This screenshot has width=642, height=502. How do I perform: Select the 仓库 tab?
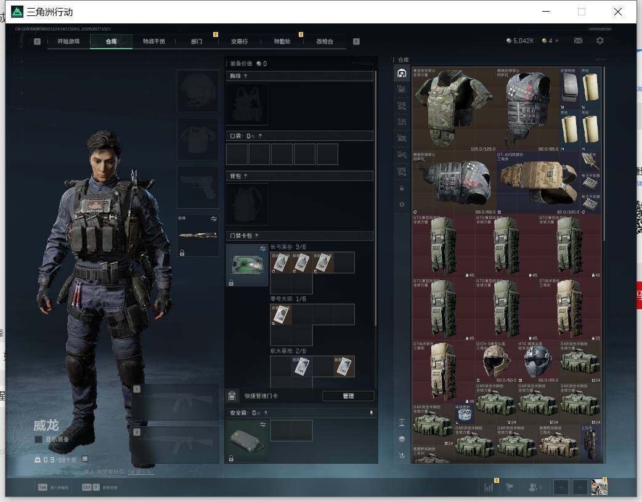coord(112,41)
